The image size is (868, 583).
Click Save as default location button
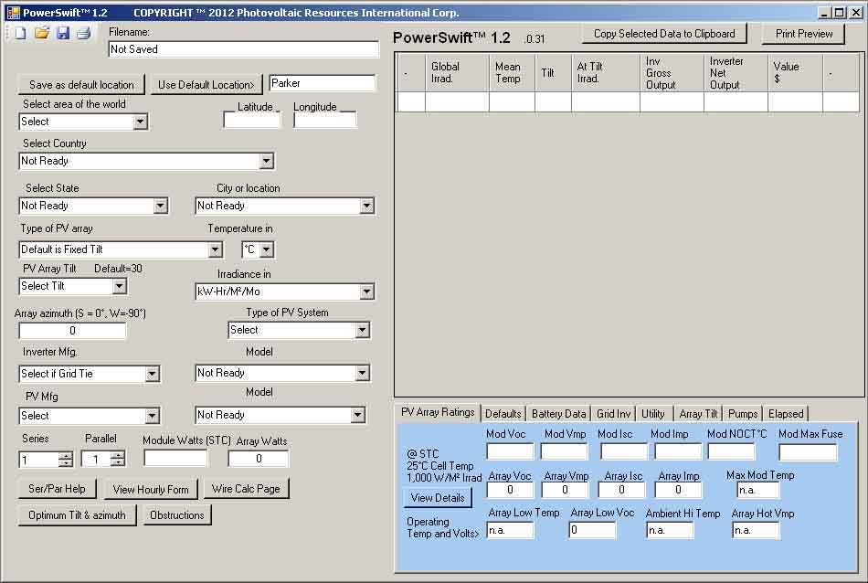coord(81,85)
